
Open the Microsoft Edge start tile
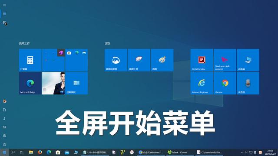pos(30,83)
